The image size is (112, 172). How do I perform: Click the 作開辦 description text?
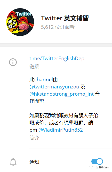click(x=37, y=101)
